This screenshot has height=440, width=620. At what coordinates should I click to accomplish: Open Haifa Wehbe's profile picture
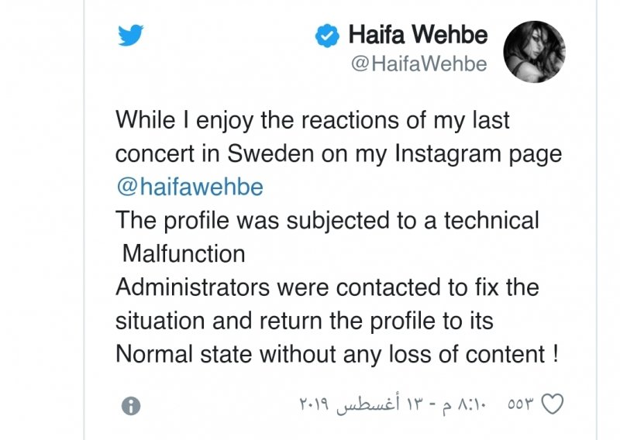[x=534, y=49]
